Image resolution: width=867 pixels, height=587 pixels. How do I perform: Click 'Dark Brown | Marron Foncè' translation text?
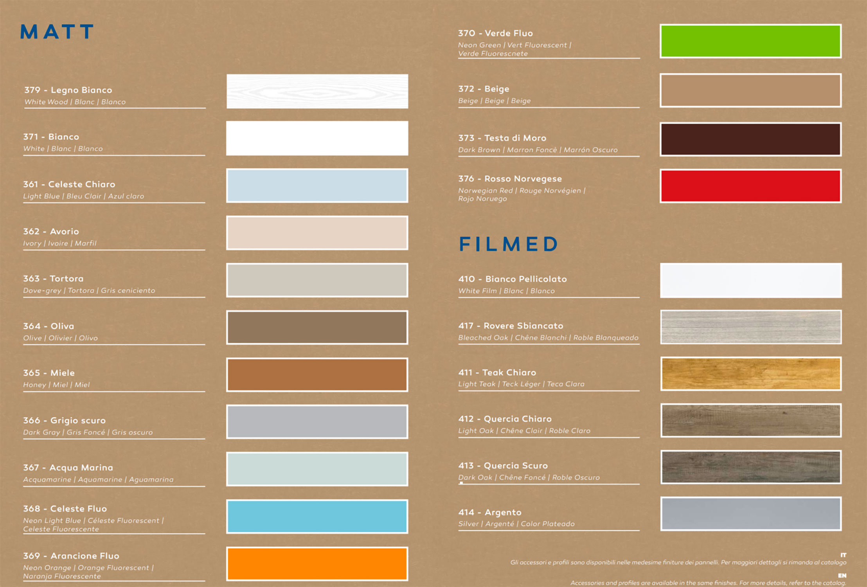(538, 150)
